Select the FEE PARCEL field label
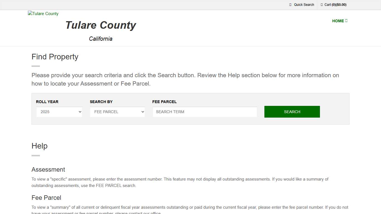 tap(164, 102)
